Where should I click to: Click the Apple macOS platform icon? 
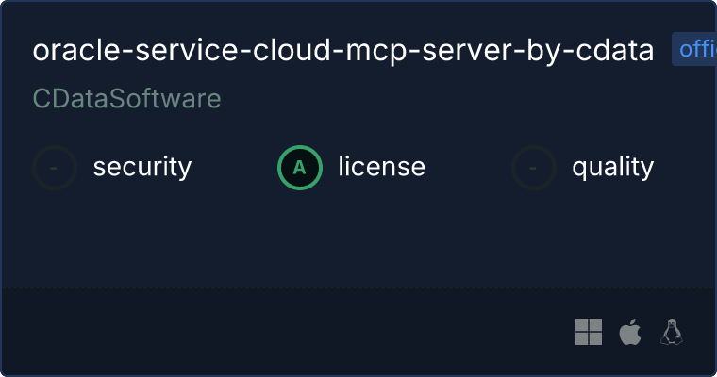click(x=630, y=332)
